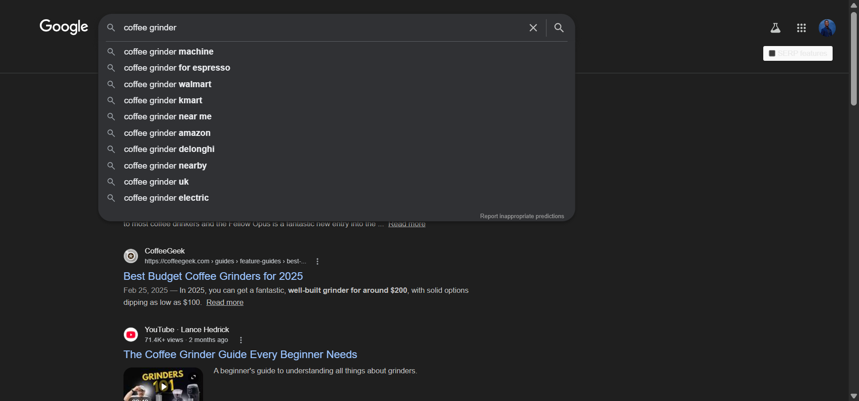Choose suggestion coffee grinder nearby
The image size is (859, 401).
[336, 166]
